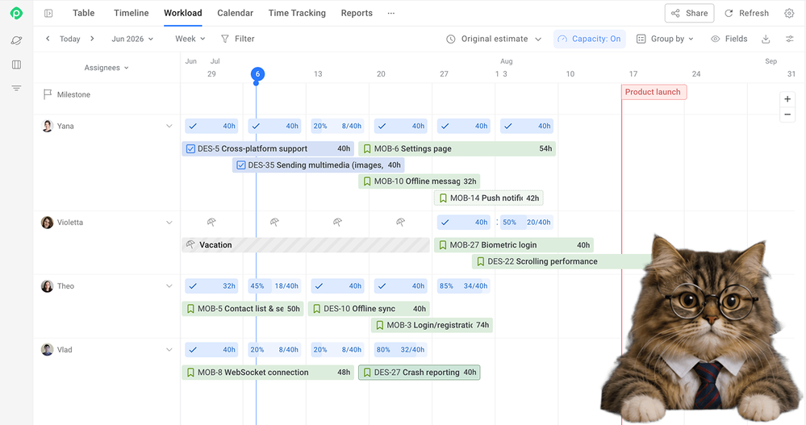Viewport: 806px width, 425px height.
Task: Open the Group by dropdown
Action: pyautogui.click(x=665, y=39)
